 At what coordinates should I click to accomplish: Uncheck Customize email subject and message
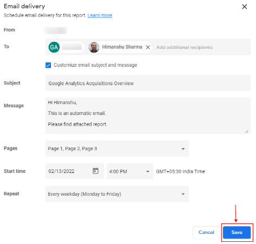point(48,65)
